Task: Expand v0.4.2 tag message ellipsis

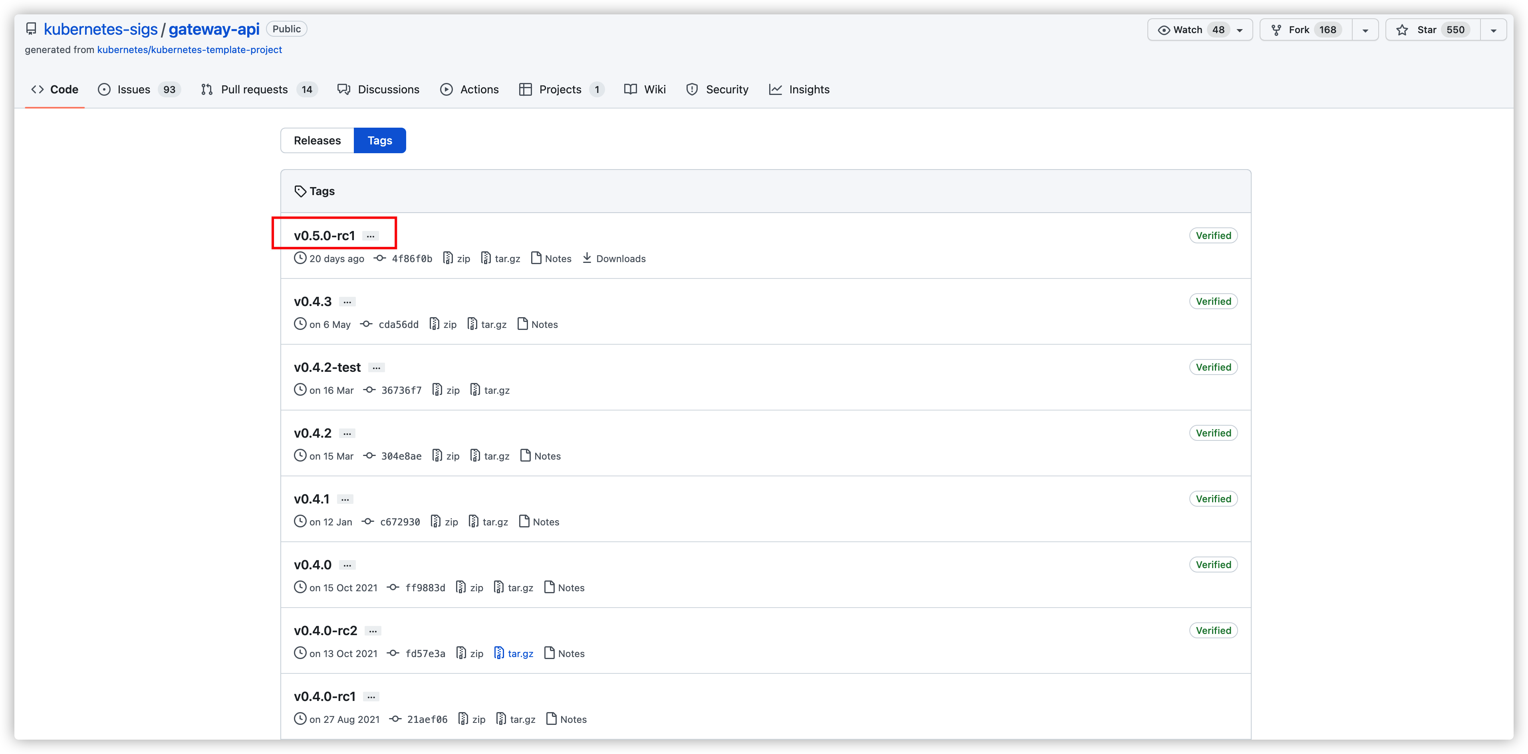Action: [347, 434]
